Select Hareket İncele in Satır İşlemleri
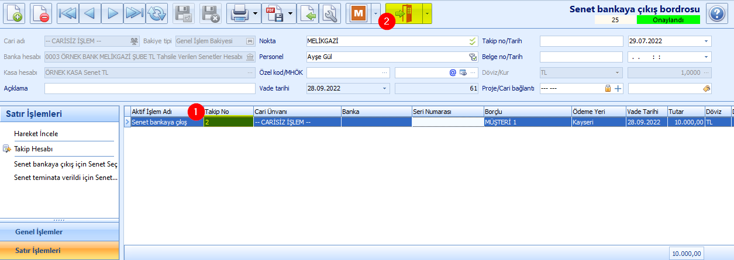Screen dimensions: 734x260 (x=36, y=134)
